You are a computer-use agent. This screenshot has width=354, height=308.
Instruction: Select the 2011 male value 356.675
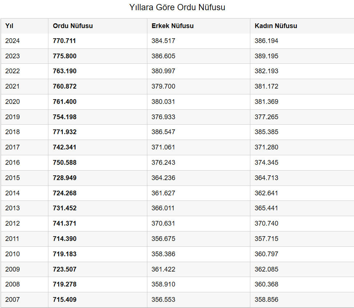click(x=163, y=239)
